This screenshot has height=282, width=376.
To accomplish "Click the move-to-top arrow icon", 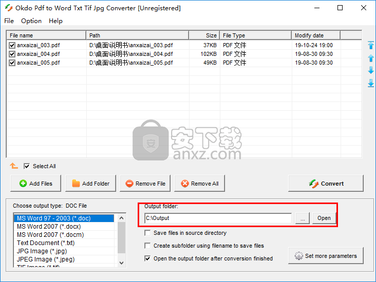I will 371,45.
